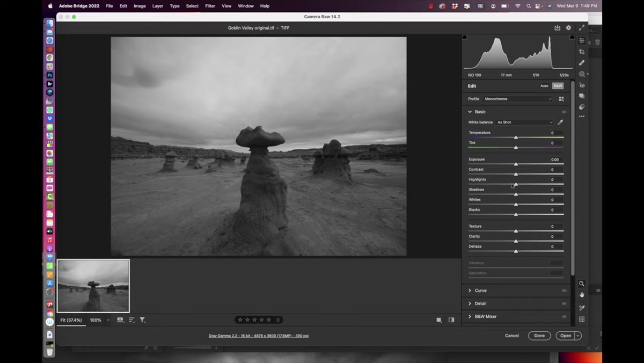644x363 pixels.
Task: Open the filmstrip sort icon
Action: tap(131, 320)
